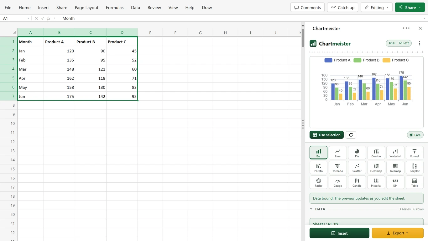The image size is (428, 241).
Task: Select the Pie chart type
Action: [x=357, y=153]
